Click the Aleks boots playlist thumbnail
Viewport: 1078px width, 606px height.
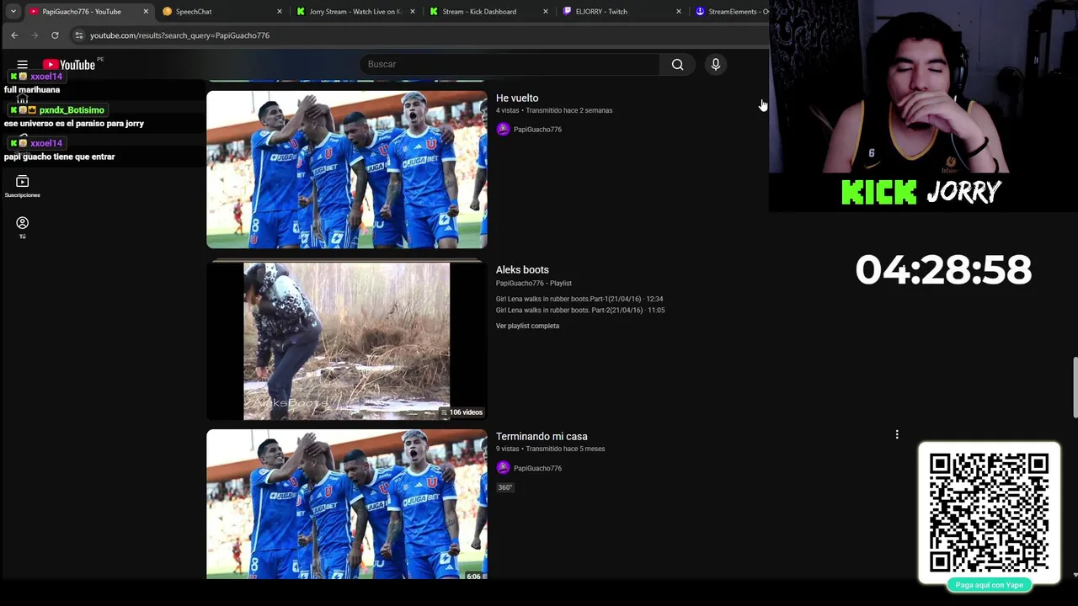[347, 341]
